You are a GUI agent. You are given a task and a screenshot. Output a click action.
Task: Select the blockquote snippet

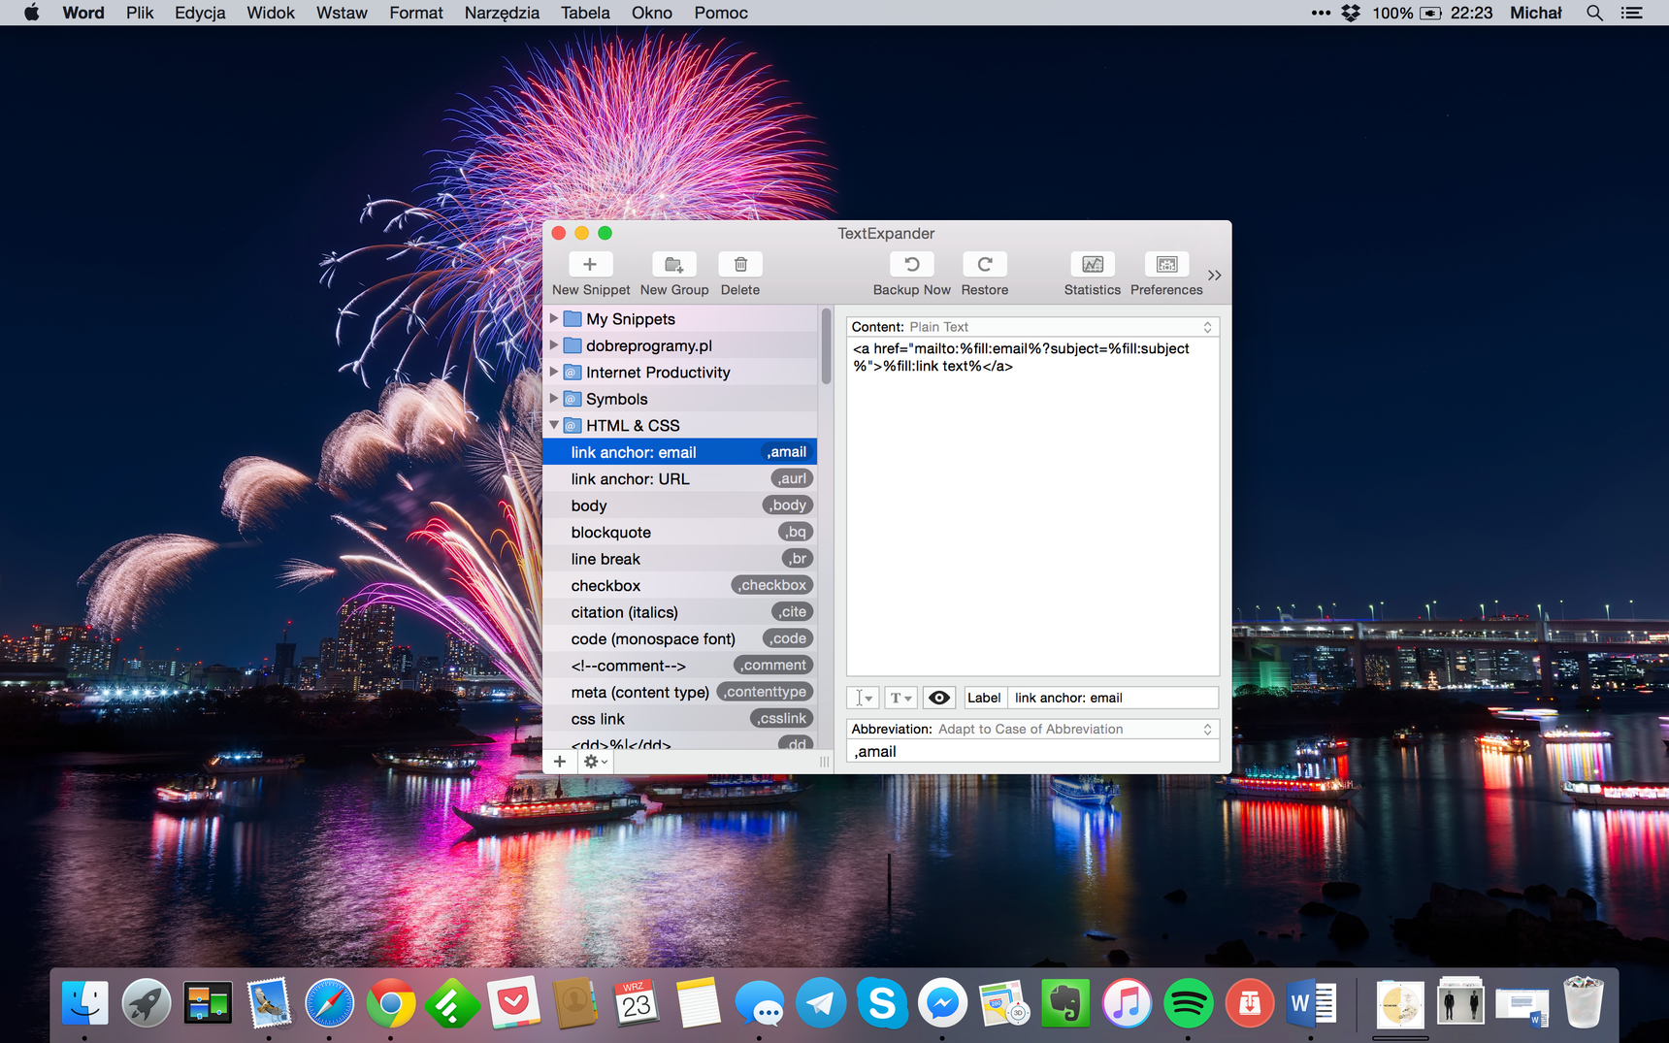click(680, 533)
